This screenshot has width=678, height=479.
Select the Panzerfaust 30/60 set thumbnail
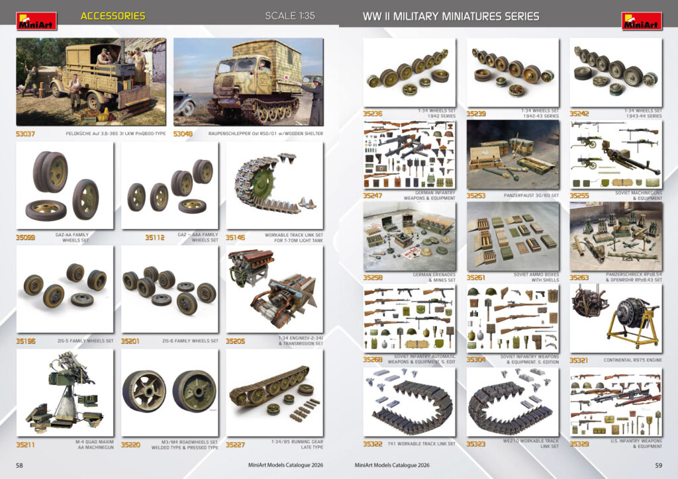512,155
